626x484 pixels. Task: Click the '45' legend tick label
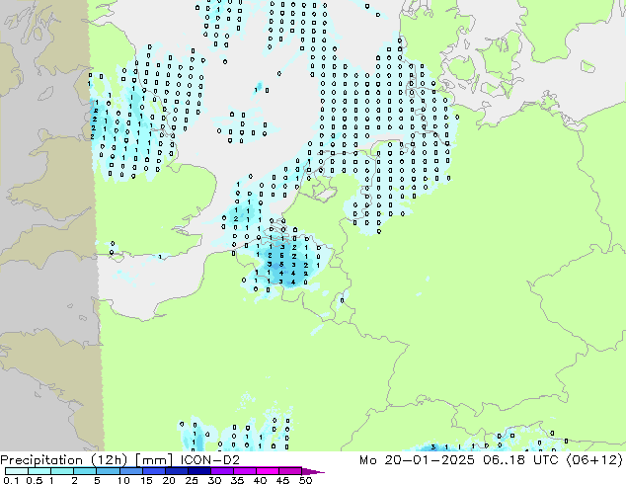coord(282,480)
